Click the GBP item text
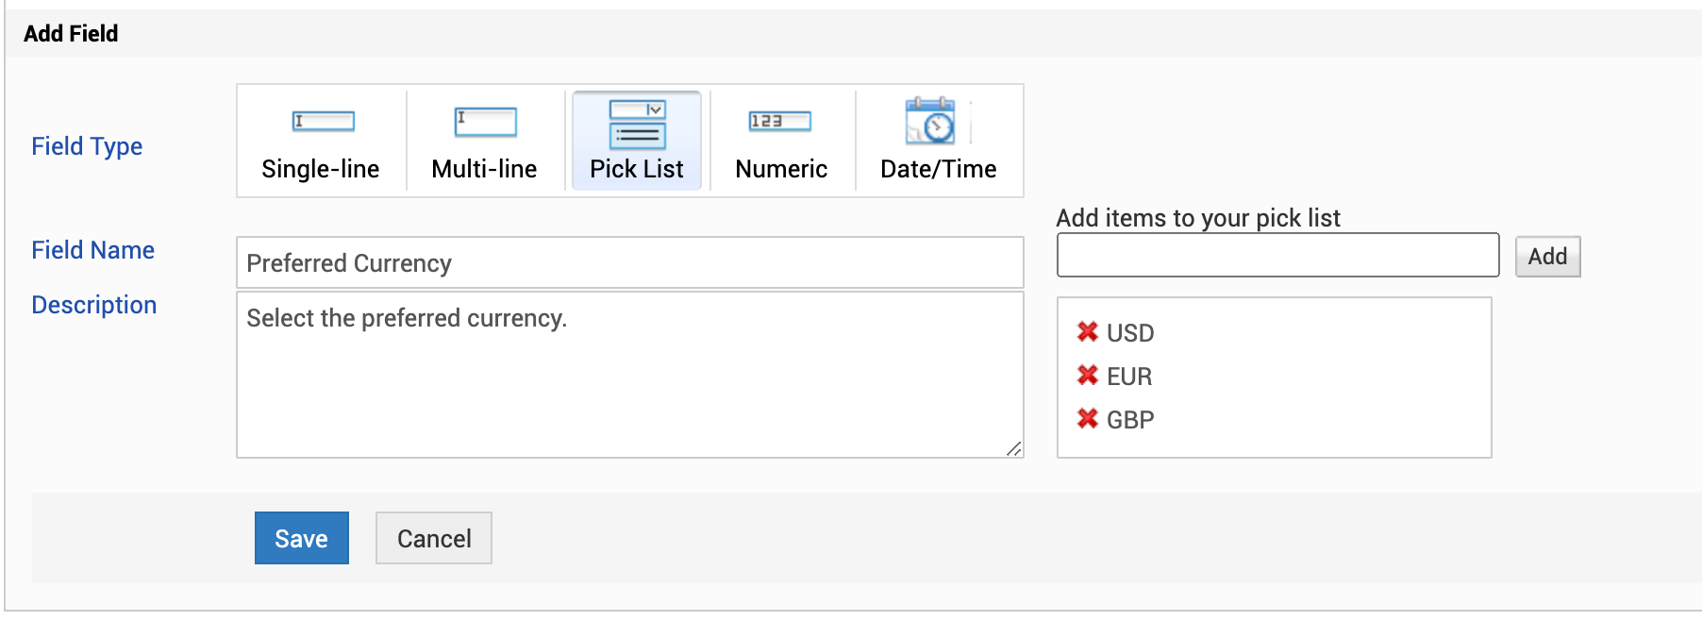This screenshot has width=1702, height=621. (1130, 420)
